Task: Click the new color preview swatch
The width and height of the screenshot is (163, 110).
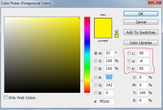Action: tap(103, 23)
